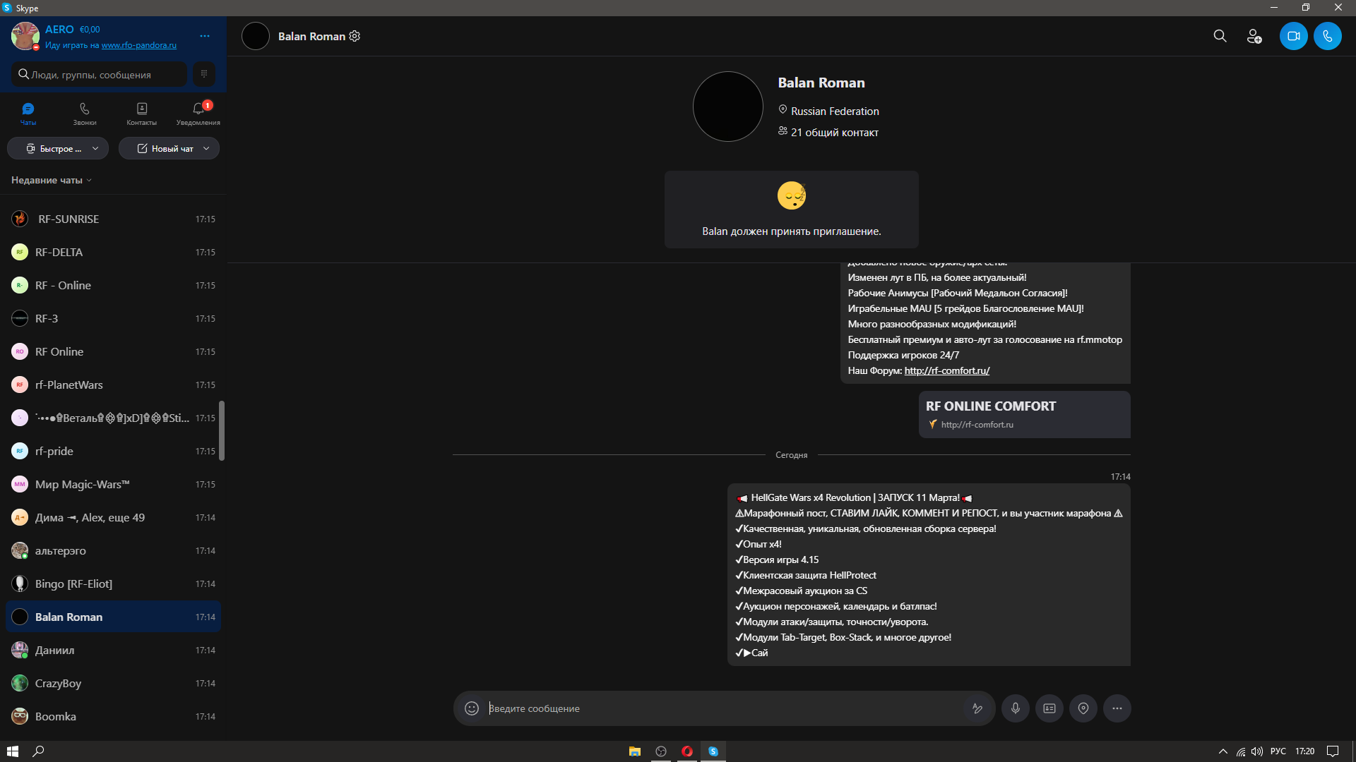Click the large Balan Roman profile picture

[728, 107]
